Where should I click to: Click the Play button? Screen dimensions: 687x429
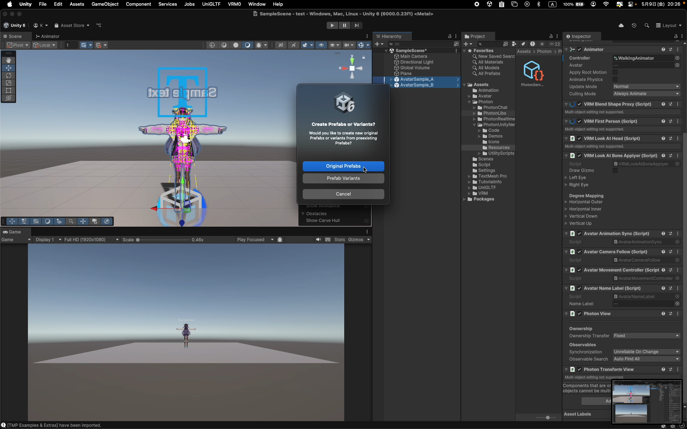point(332,25)
